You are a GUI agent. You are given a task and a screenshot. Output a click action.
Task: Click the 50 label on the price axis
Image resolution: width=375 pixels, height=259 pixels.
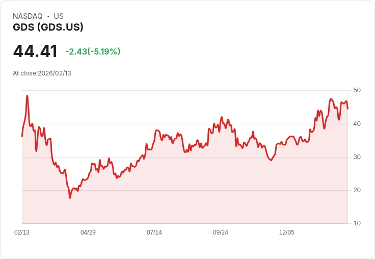[357, 90]
